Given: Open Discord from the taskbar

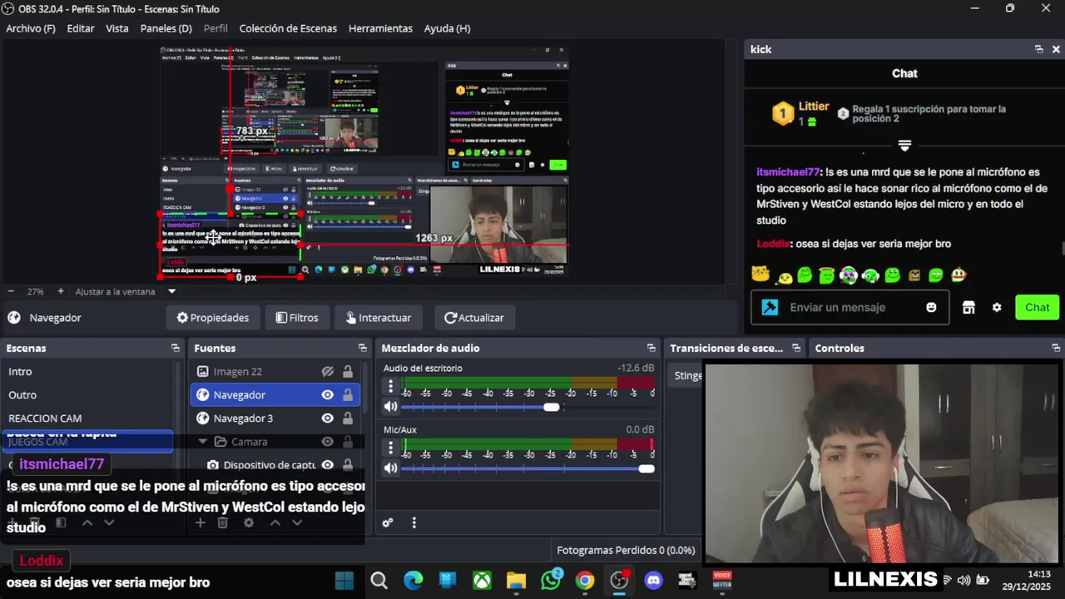Looking at the screenshot, I should tap(653, 580).
